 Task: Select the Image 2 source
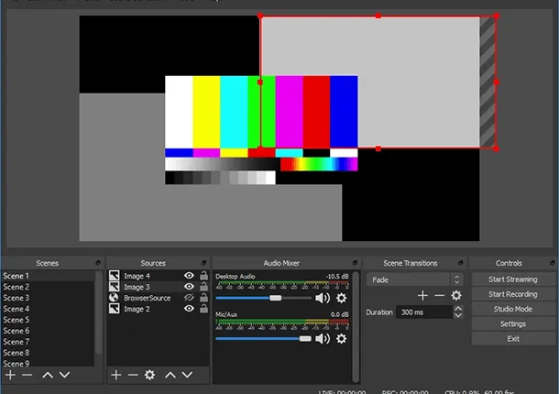click(x=137, y=309)
